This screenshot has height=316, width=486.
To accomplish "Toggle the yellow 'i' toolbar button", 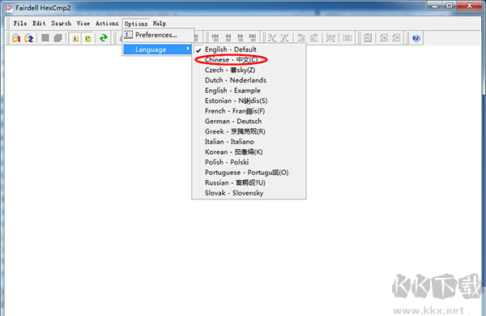I will (x=75, y=38).
